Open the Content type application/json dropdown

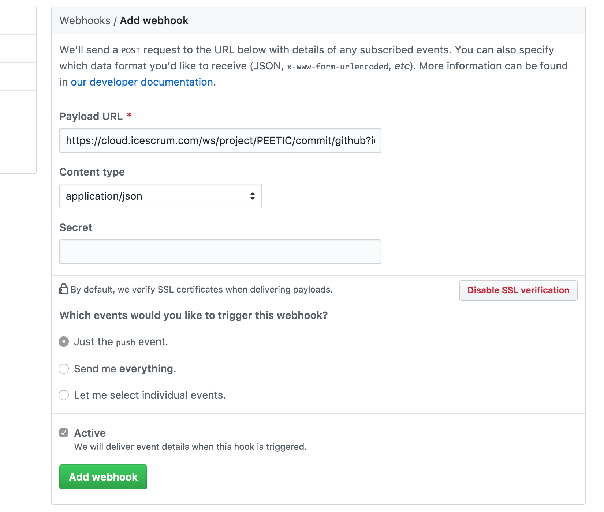[161, 196]
